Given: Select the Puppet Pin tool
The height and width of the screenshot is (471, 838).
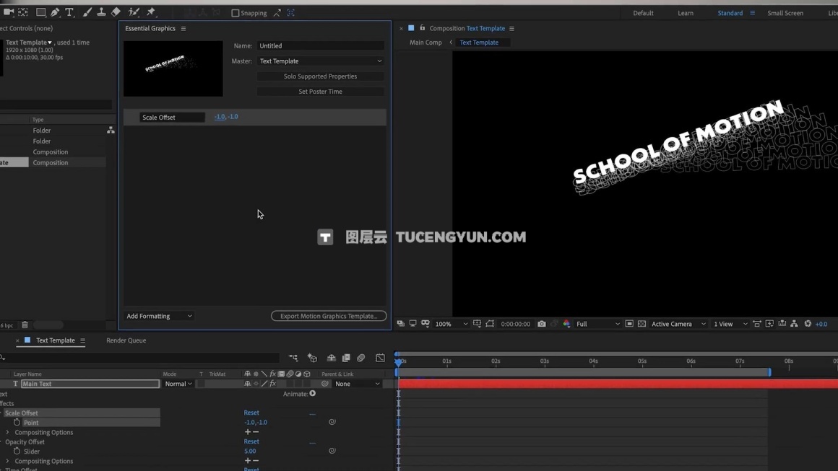Looking at the screenshot, I should [151, 12].
